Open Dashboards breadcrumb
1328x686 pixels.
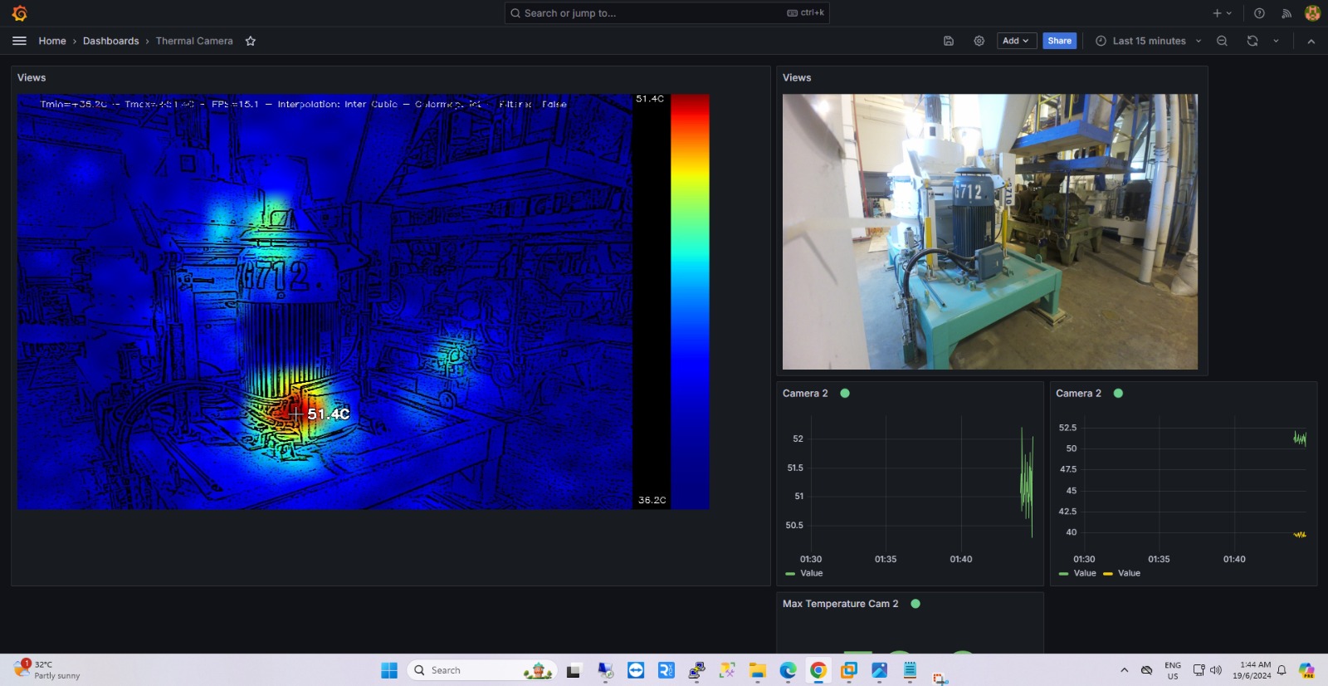[x=110, y=41]
